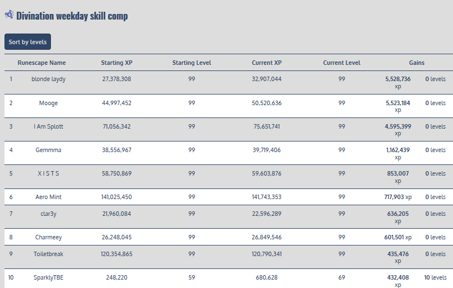Image resolution: width=453 pixels, height=288 pixels.
Task: Click on I Am Splott's name
Action: click(48, 126)
